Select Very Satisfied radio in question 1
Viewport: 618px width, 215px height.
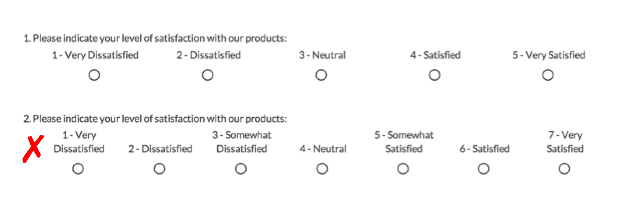tap(548, 75)
